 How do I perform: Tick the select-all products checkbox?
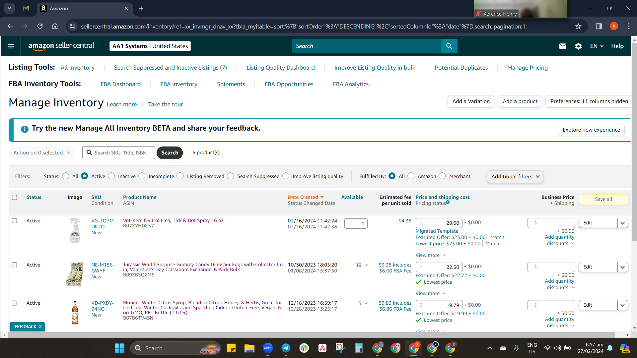point(15,197)
